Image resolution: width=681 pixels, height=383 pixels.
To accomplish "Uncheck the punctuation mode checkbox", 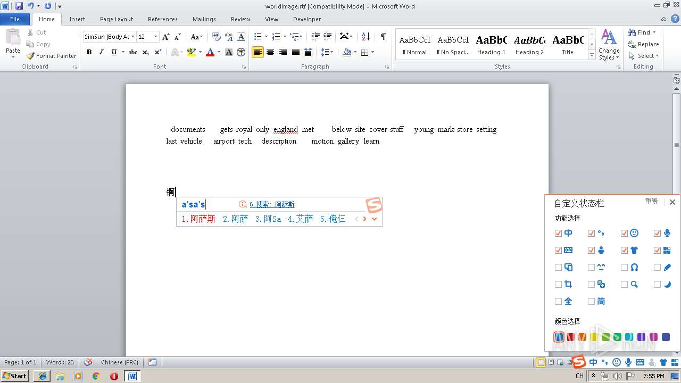I will coord(591,233).
